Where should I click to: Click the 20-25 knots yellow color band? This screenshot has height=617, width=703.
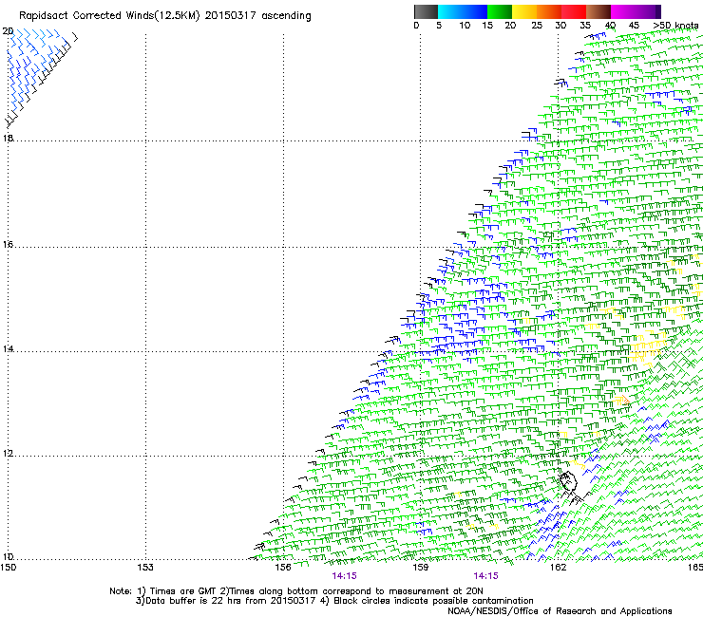[524, 11]
